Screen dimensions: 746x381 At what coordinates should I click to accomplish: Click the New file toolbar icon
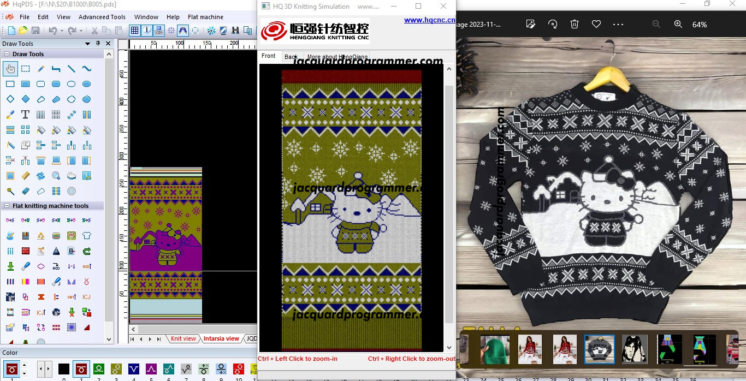(10, 31)
